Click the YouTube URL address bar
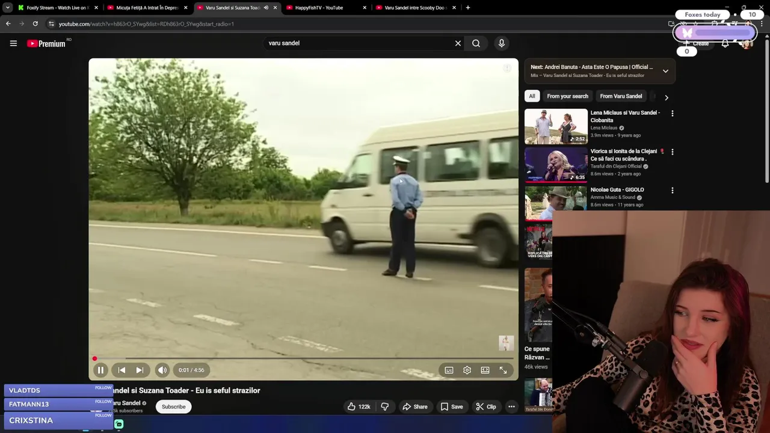This screenshot has height=433, width=770. coord(355,24)
